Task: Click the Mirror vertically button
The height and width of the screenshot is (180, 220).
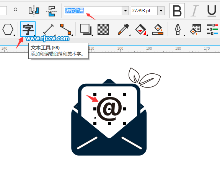Action: pos(51,11)
